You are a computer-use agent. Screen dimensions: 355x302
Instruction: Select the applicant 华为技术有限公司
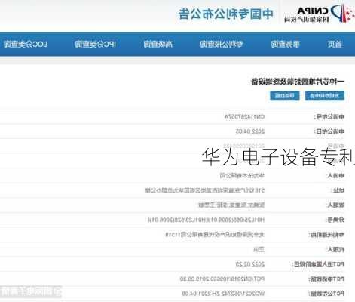pos(242,175)
